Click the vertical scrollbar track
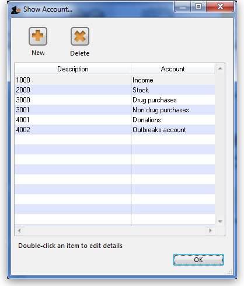Viewport: 244px width, 286px height. point(220,145)
